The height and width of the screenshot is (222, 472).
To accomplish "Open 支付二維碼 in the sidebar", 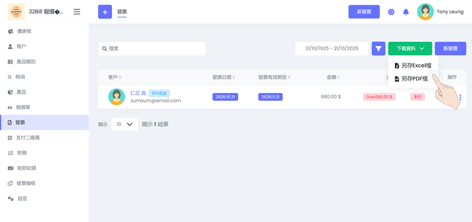I will (x=28, y=138).
